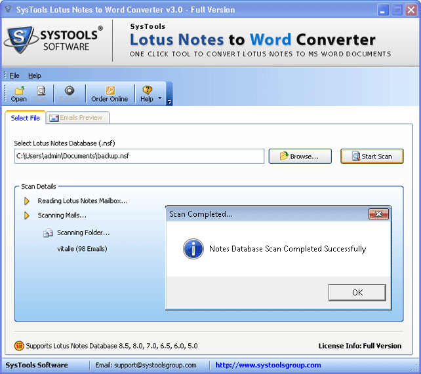Click the Browse... button
This screenshot has height=374, width=421.
click(300, 157)
